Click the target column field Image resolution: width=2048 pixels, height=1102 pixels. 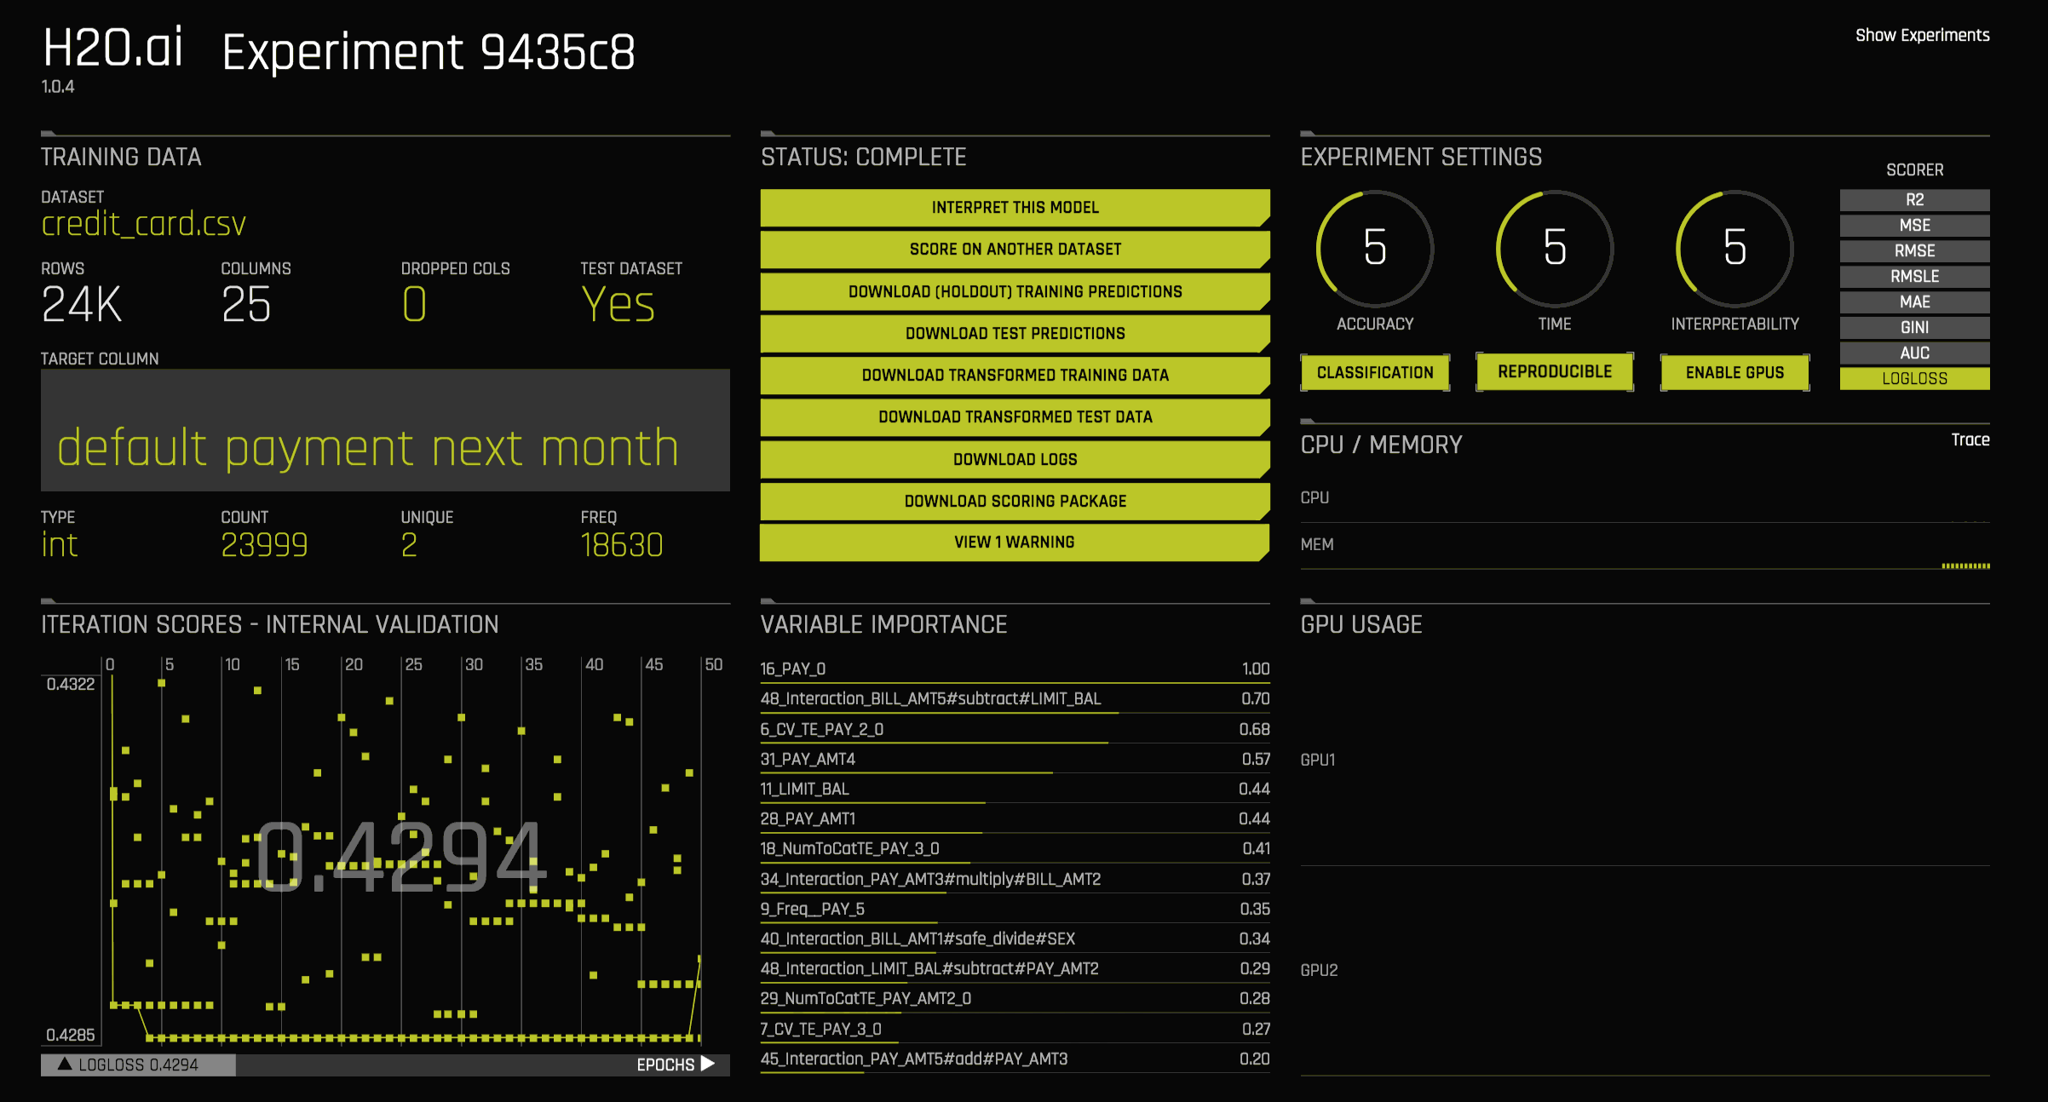point(385,430)
